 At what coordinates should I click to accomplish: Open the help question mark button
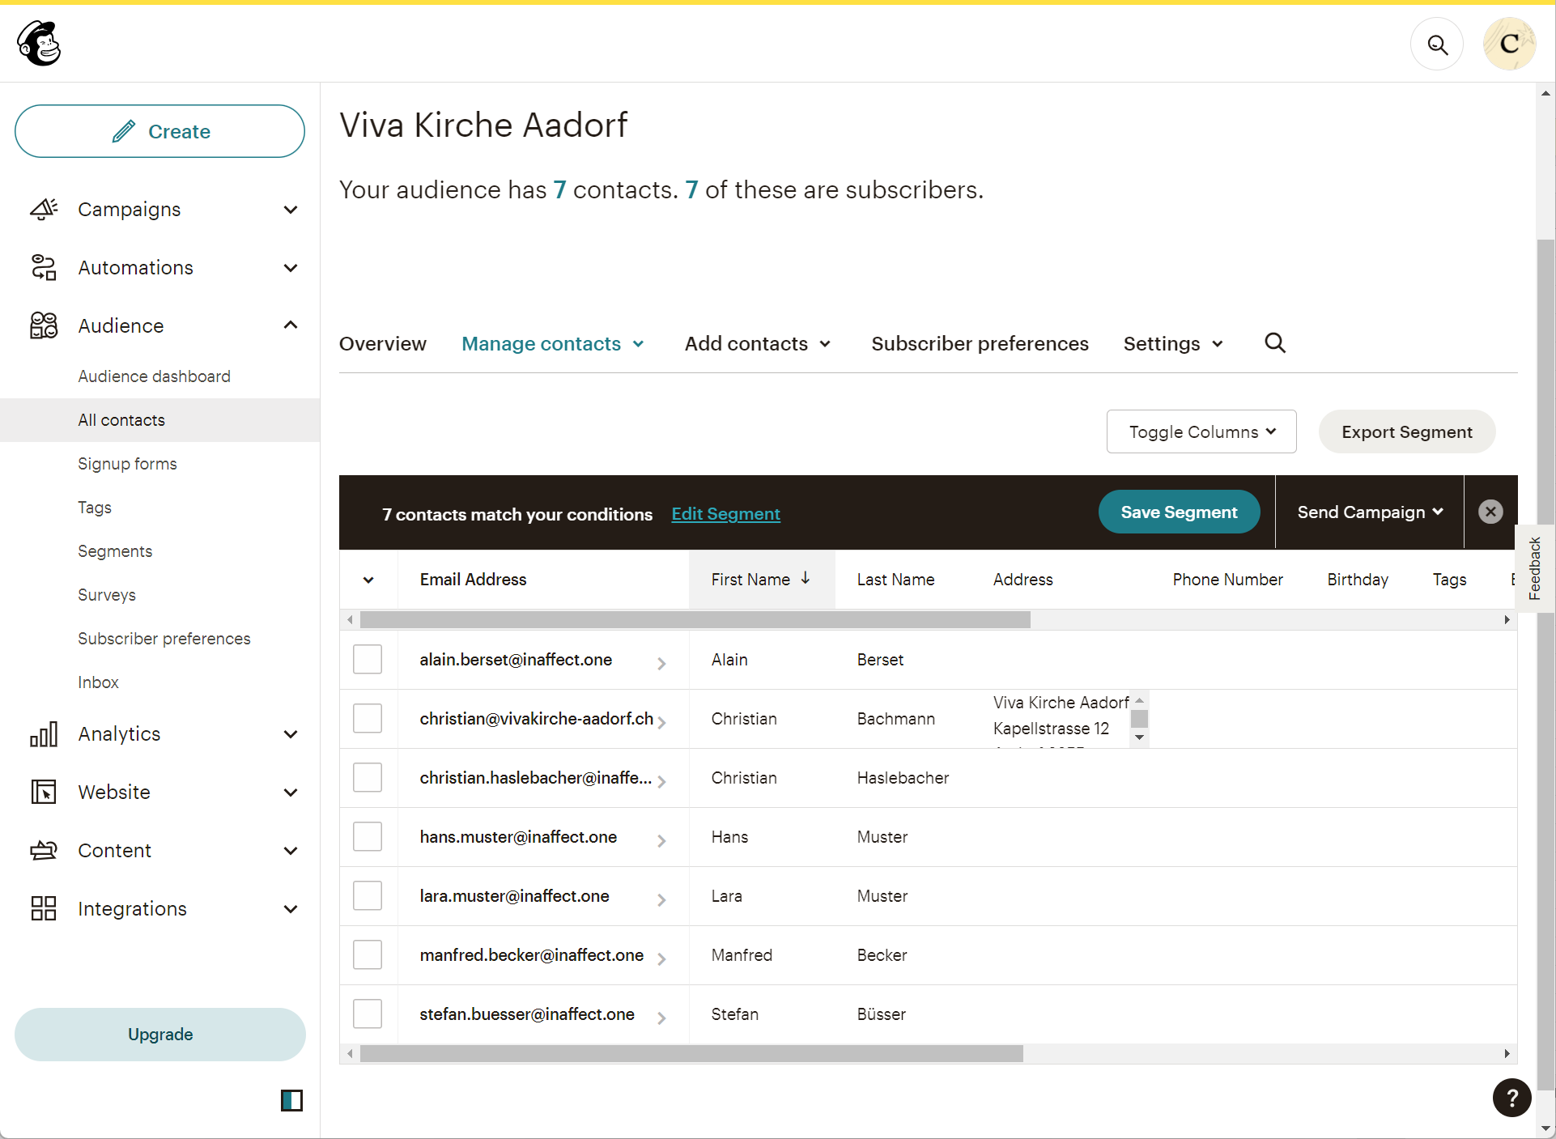pyautogui.click(x=1511, y=1098)
